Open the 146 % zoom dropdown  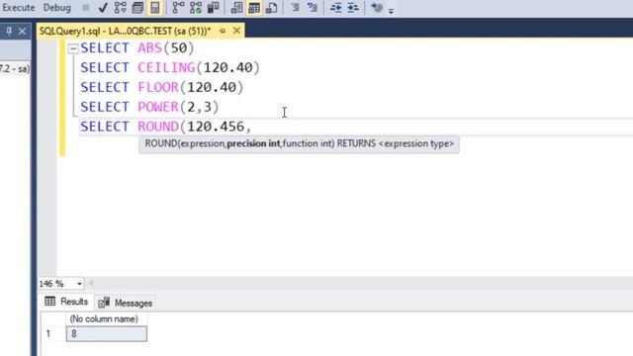pyautogui.click(x=79, y=284)
